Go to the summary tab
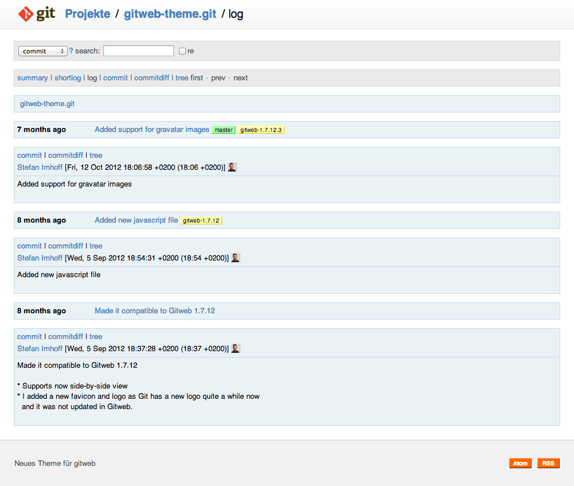574x486 pixels. 33,78
